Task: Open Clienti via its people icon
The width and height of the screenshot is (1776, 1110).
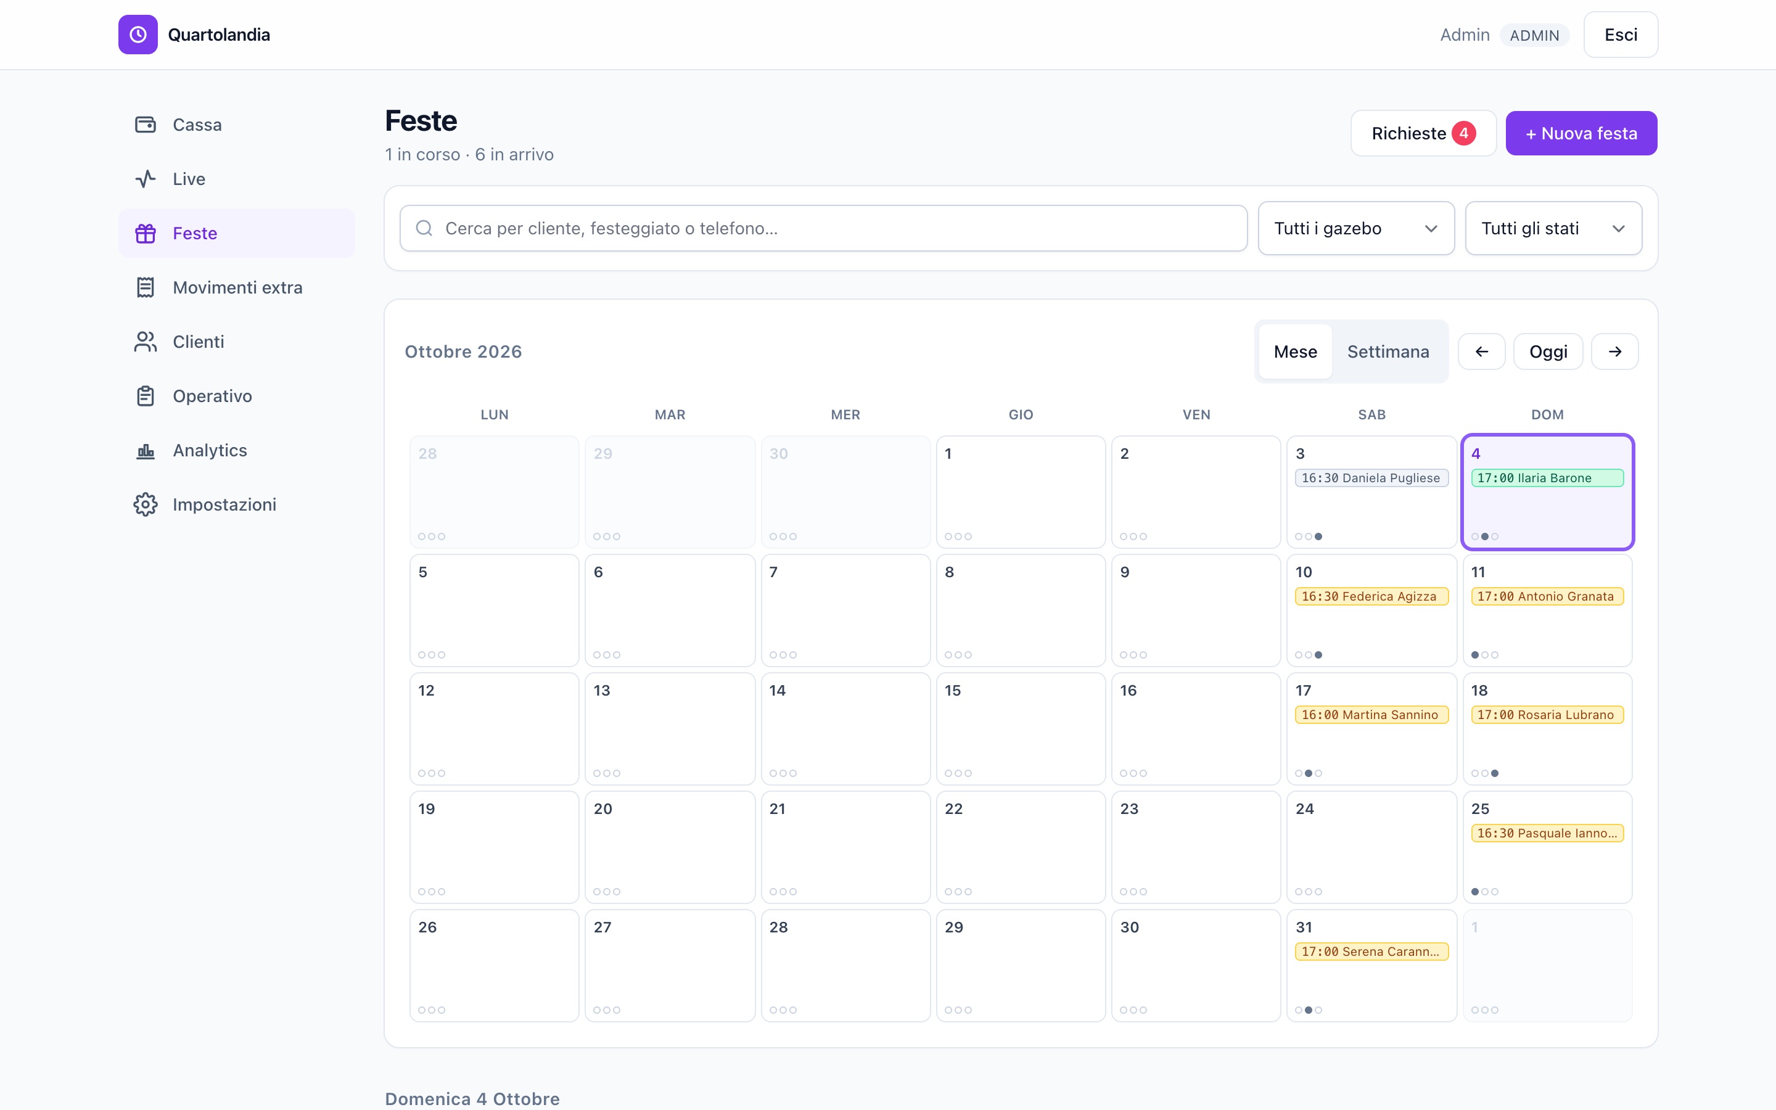Action: (146, 342)
